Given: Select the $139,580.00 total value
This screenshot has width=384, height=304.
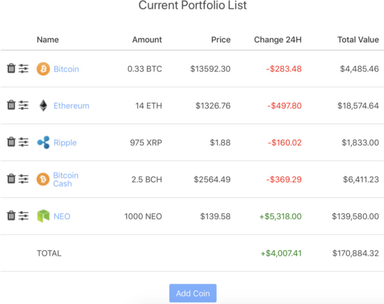Looking at the screenshot, I should coord(356,216).
